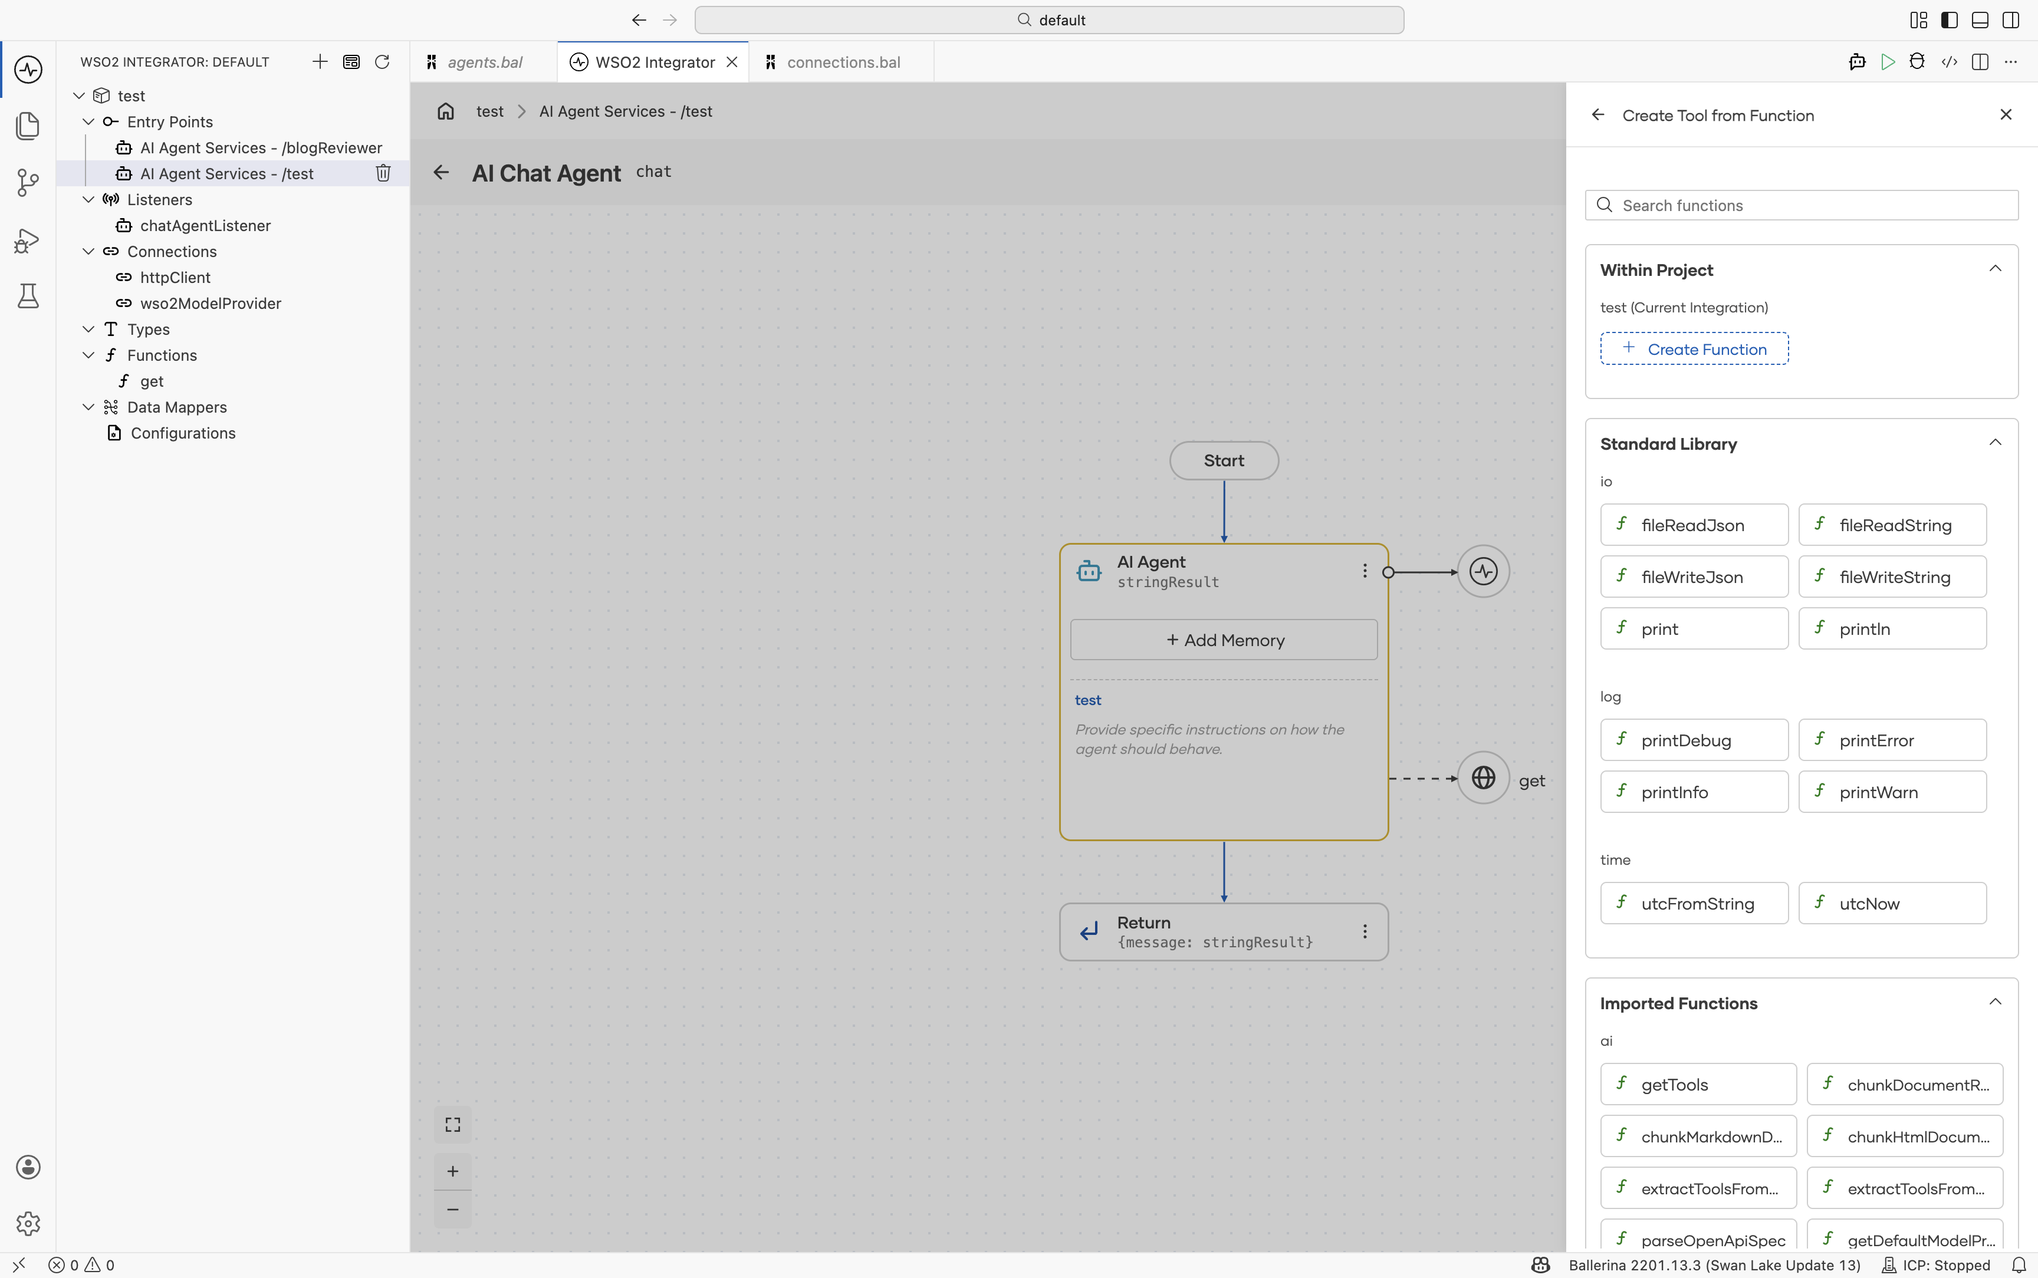Choose fileReadJson function
2038x1278 pixels.
click(x=1694, y=525)
